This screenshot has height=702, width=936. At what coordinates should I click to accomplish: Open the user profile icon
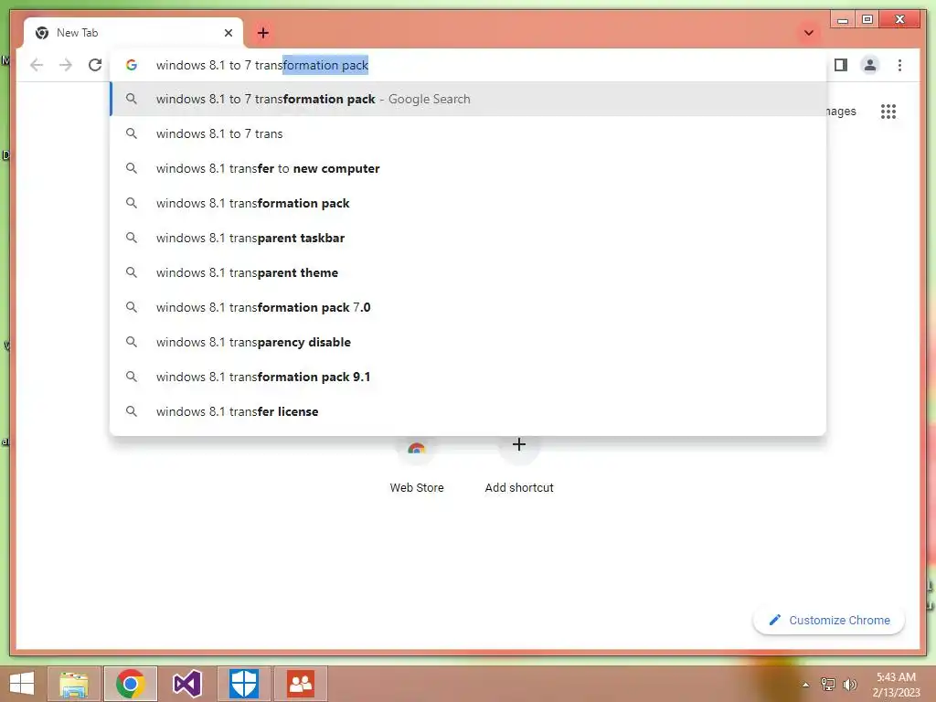point(870,65)
